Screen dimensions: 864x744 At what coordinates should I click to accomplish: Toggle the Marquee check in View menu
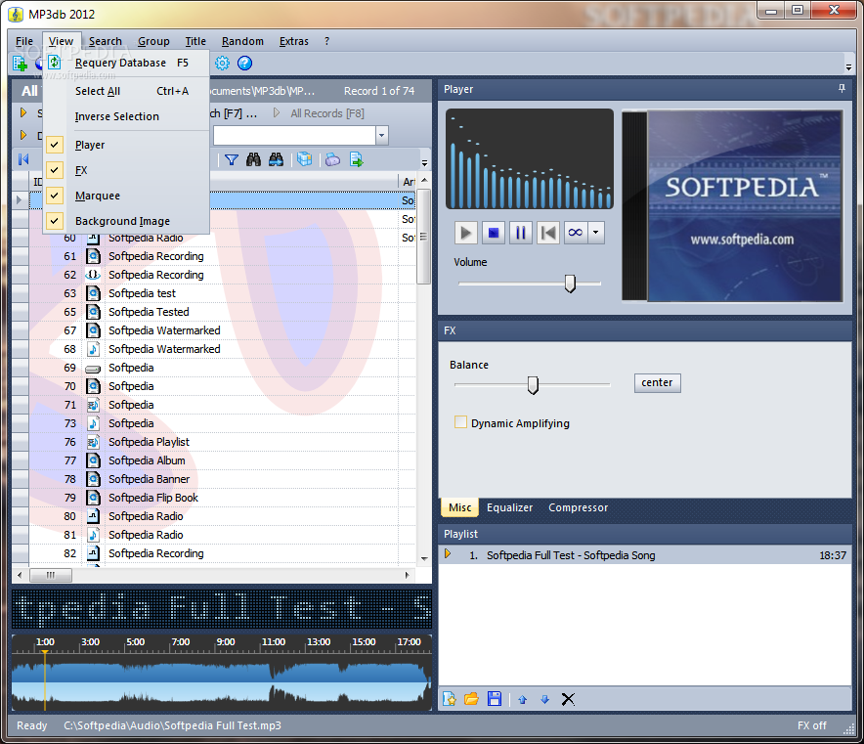coord(54,196)
